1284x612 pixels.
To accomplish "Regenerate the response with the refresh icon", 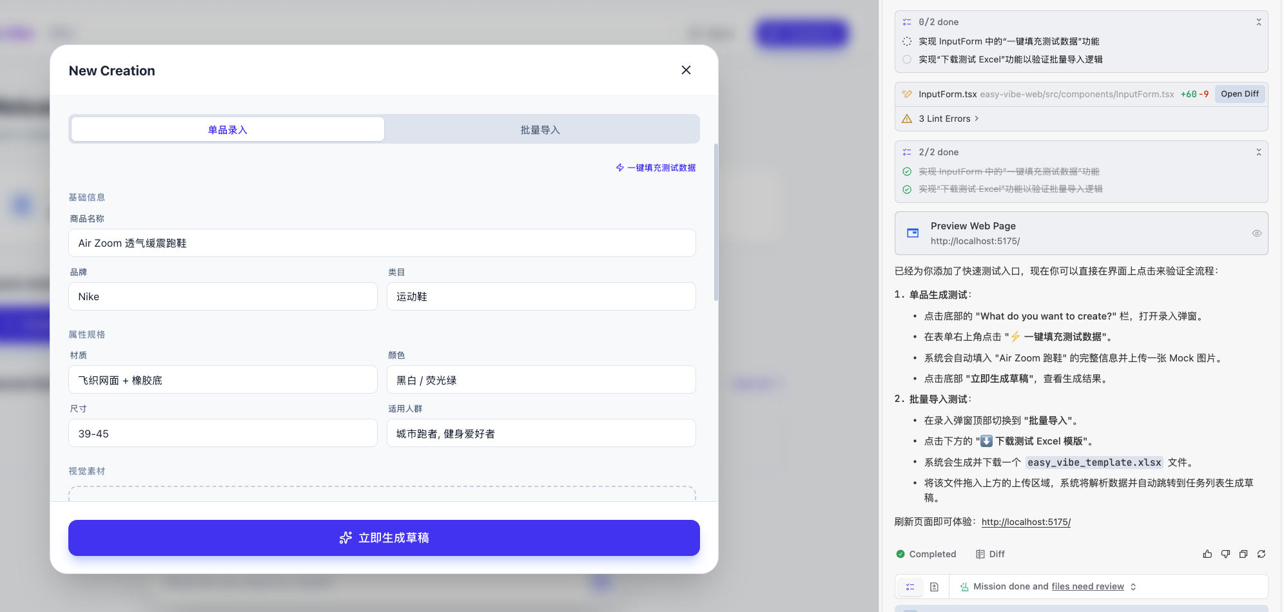I will point(1261,554).
